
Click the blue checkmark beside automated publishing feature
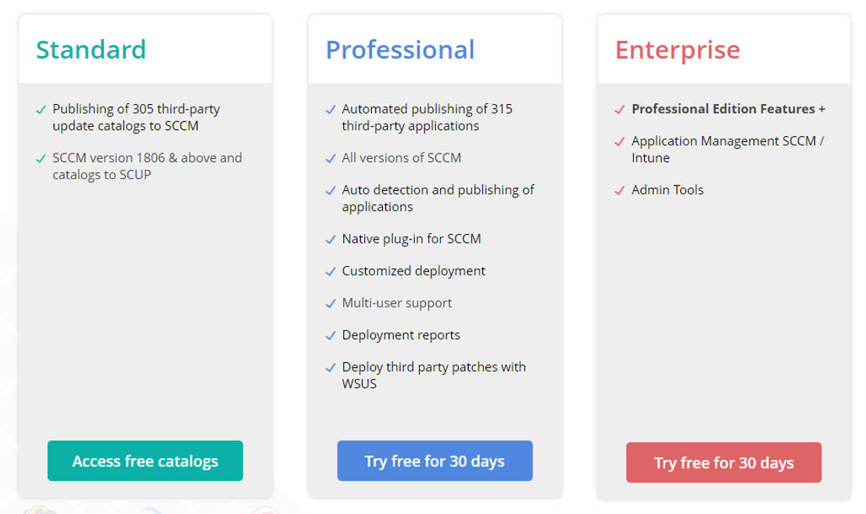tap(331, 109)
